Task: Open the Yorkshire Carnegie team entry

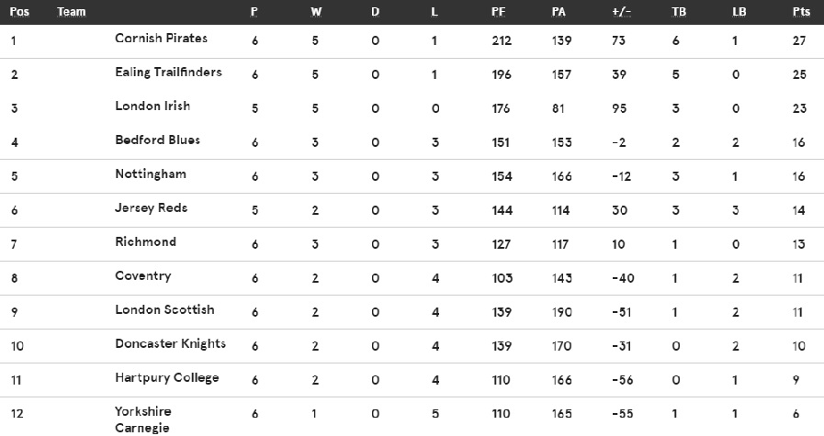Action: [142, 419]
